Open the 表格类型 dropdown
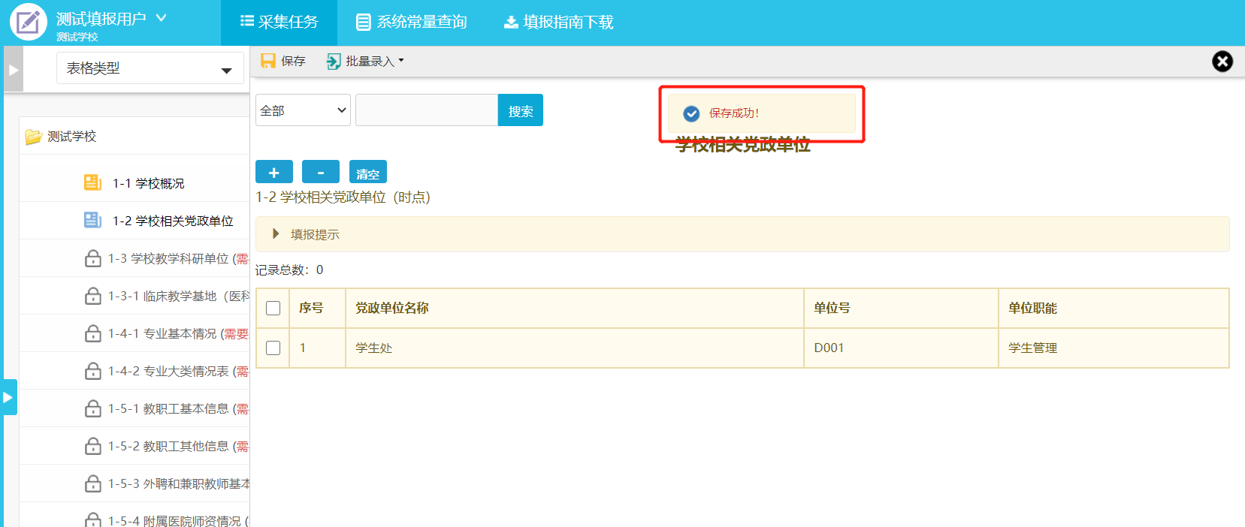The height and width of the screenshot is (527, 1245). (x=150, y=68)
